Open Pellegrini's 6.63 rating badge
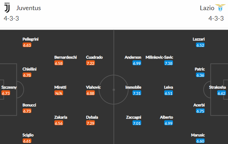Viewport: 228px width, 144px height. click(27, 45)
